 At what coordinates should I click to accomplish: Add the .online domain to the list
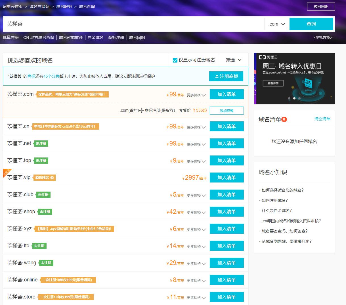(x=227, y=280)
